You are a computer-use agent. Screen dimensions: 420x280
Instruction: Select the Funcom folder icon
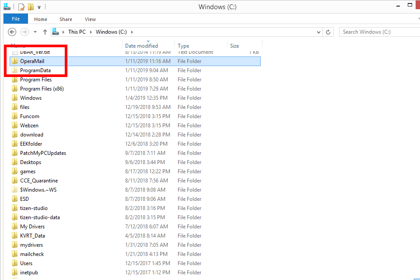15,116
